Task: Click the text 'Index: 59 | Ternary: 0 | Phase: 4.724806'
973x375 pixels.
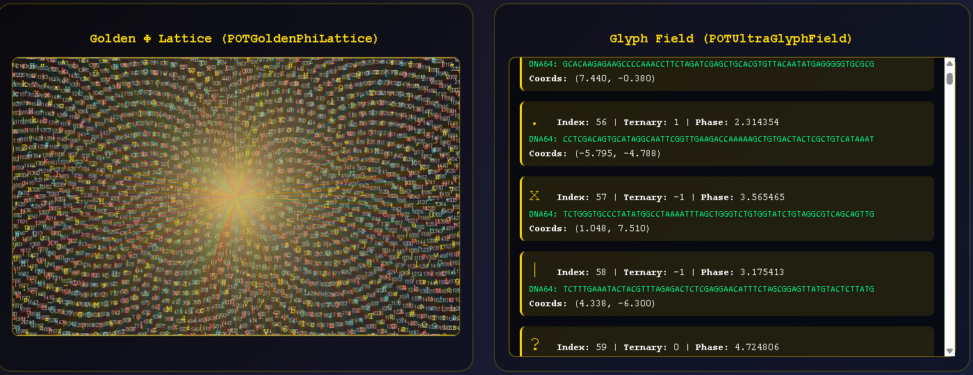Action: 668,347
